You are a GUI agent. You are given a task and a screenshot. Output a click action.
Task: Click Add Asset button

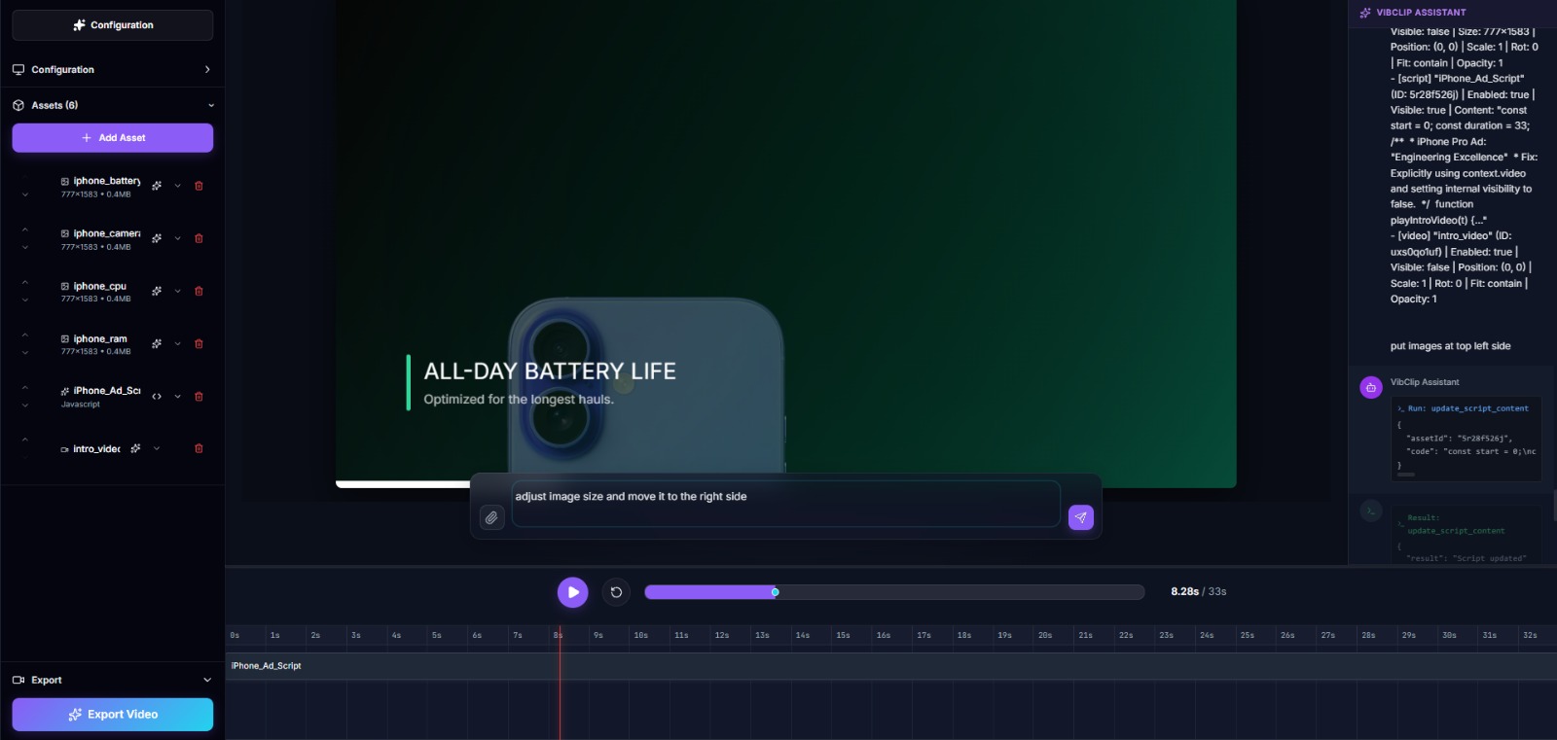tap(113, 138)
